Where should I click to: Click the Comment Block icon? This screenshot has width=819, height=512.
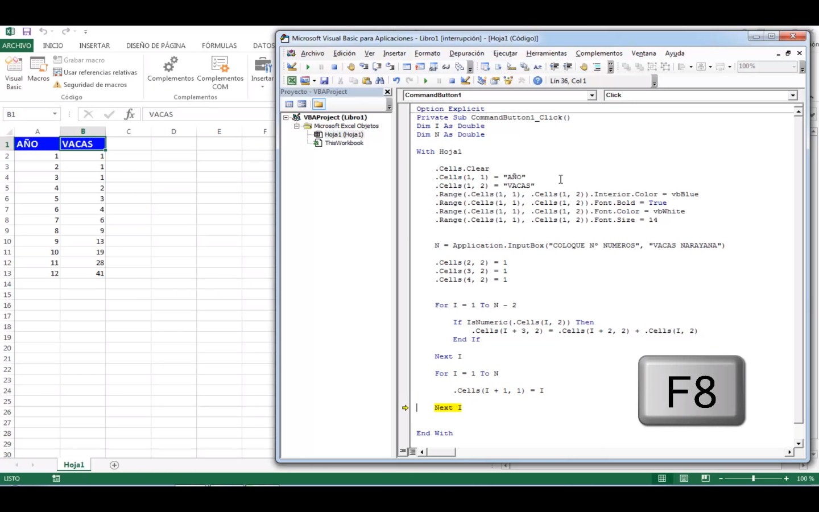[x=597, y=67]
